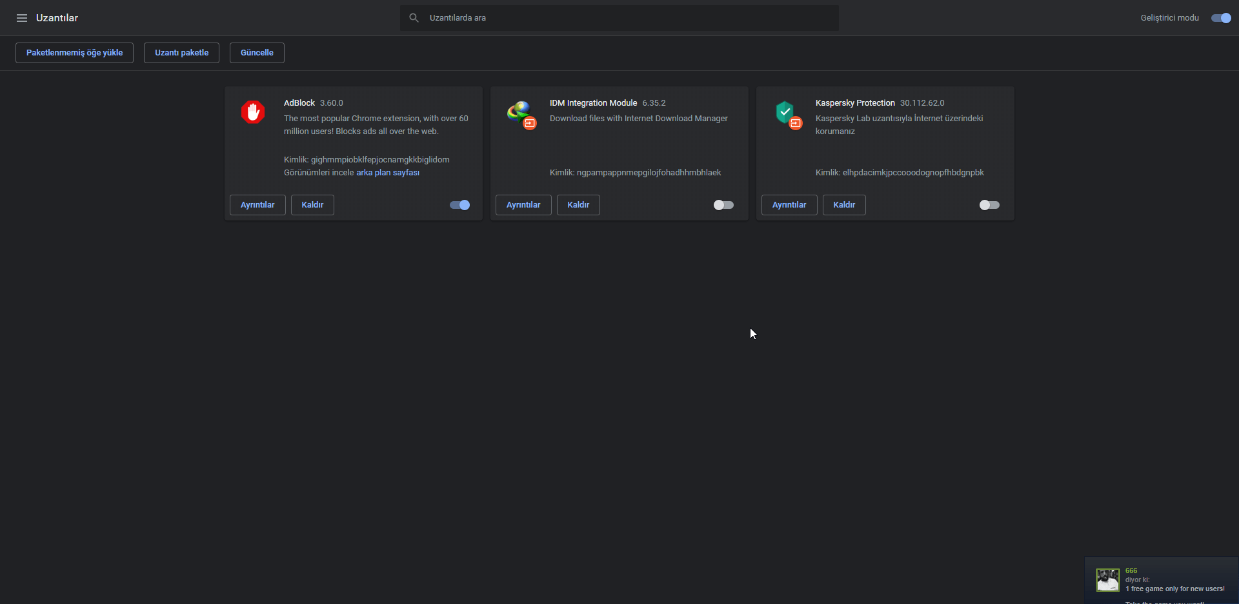The width and height of the screenshot is (1239, 604).
Task: Click the IDM Integration Module name
Action: pos(593,103)
